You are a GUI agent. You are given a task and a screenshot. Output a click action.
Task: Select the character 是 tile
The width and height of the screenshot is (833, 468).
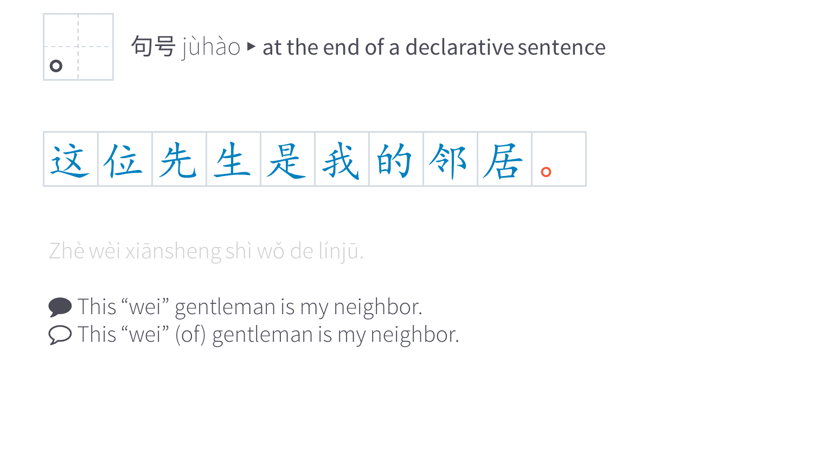pyautogui.click(x=287, y=159)
